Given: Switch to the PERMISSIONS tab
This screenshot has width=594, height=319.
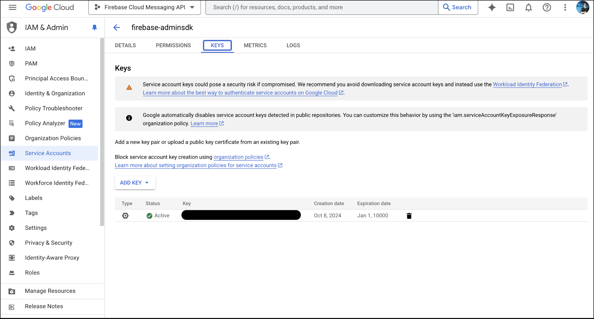Looking at the screenshot, I should [x=173, y=45].
